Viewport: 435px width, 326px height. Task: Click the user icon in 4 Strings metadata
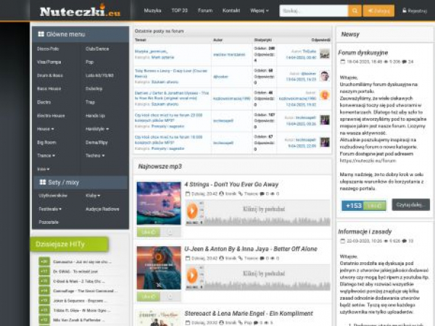(221, 193)
